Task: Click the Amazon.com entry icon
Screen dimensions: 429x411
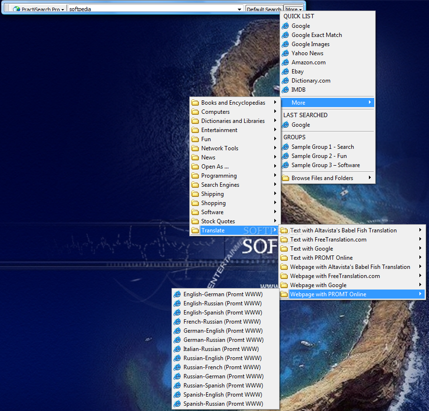Action: (285, 62)
